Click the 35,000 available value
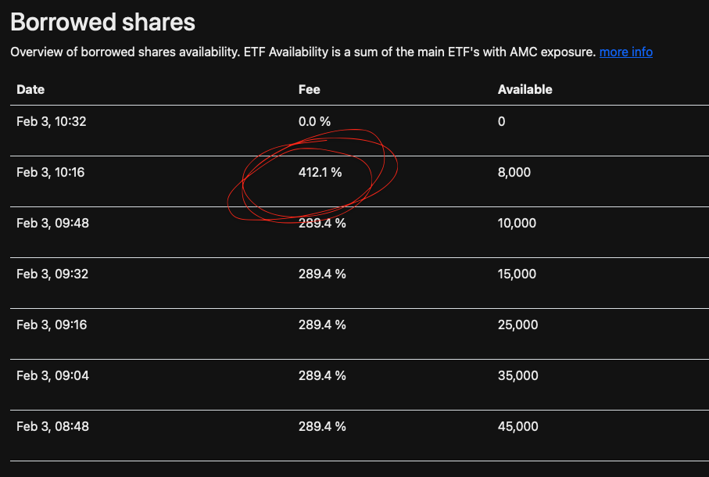Viewport: 709px width, 477px height. coord(517,375)
